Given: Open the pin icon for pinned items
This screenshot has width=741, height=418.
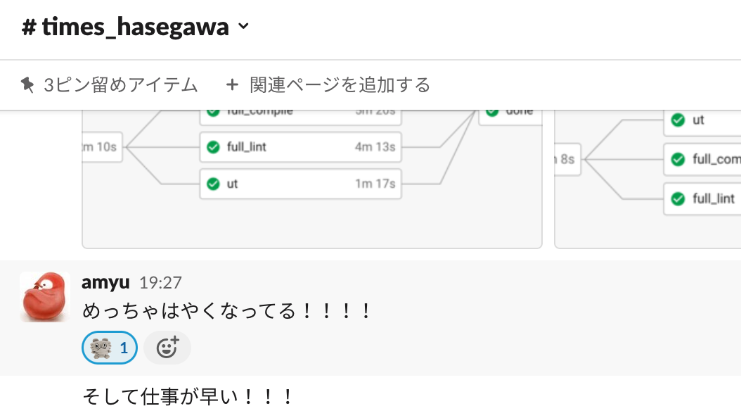Looking at the screenshot, I should [x=27, y=85].
